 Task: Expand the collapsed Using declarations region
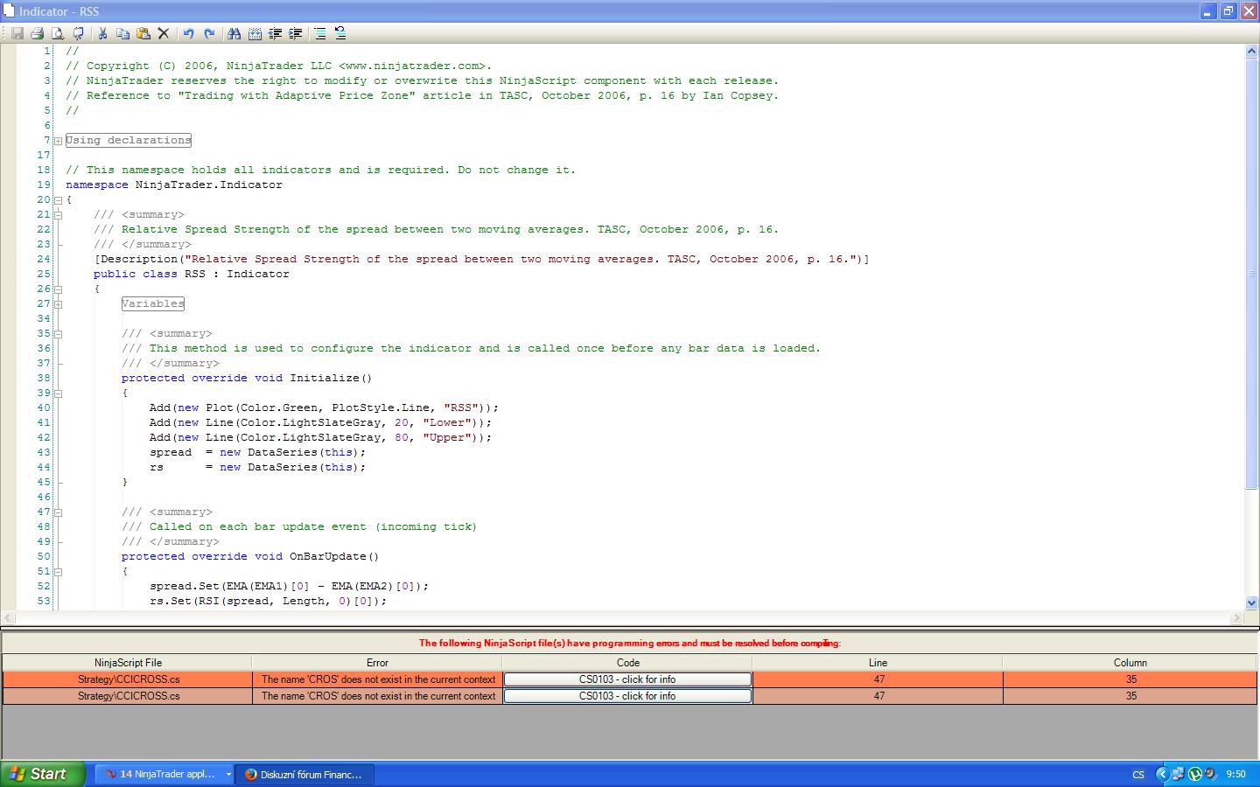point(58,141)
